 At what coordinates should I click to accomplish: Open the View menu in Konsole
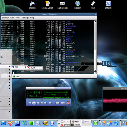click(18, 18)
